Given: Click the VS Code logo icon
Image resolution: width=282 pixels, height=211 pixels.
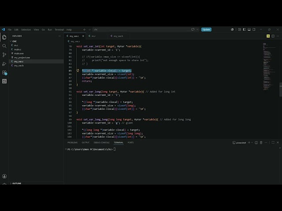Looking at the screenshot, I should 3,29.
